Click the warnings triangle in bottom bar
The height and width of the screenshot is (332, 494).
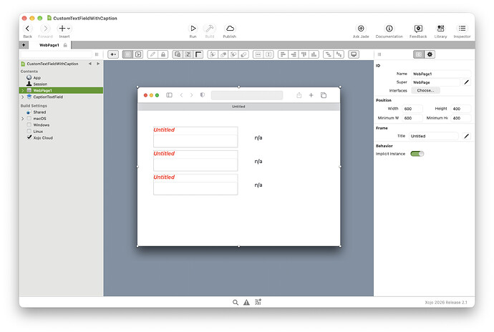[x=246, y=303]
